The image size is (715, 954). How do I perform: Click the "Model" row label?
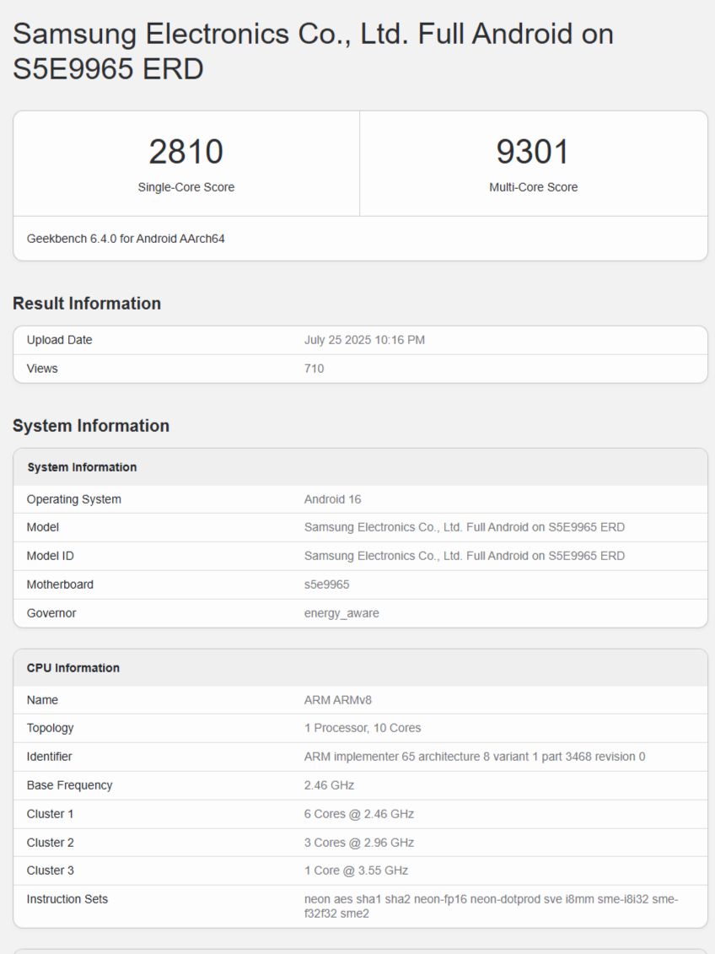click(42, 527)
